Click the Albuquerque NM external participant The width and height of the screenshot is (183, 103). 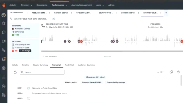tap(22, 45)
